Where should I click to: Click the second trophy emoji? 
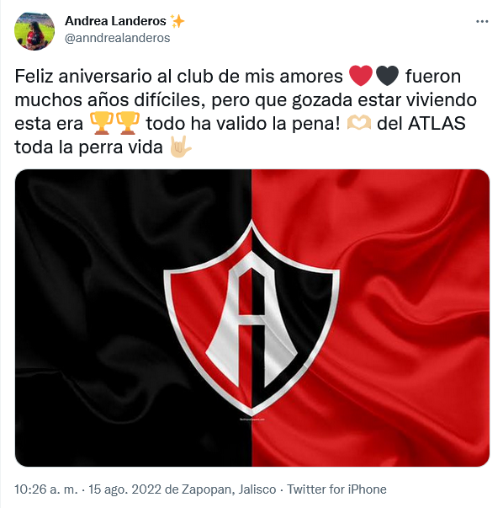click(128, 123)
